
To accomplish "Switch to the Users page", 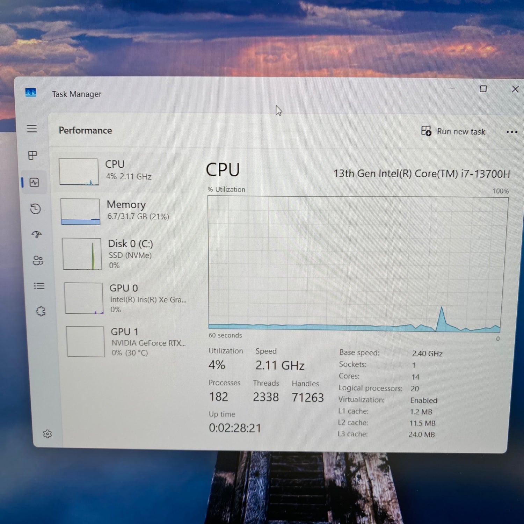I will [x=38, y=260].
